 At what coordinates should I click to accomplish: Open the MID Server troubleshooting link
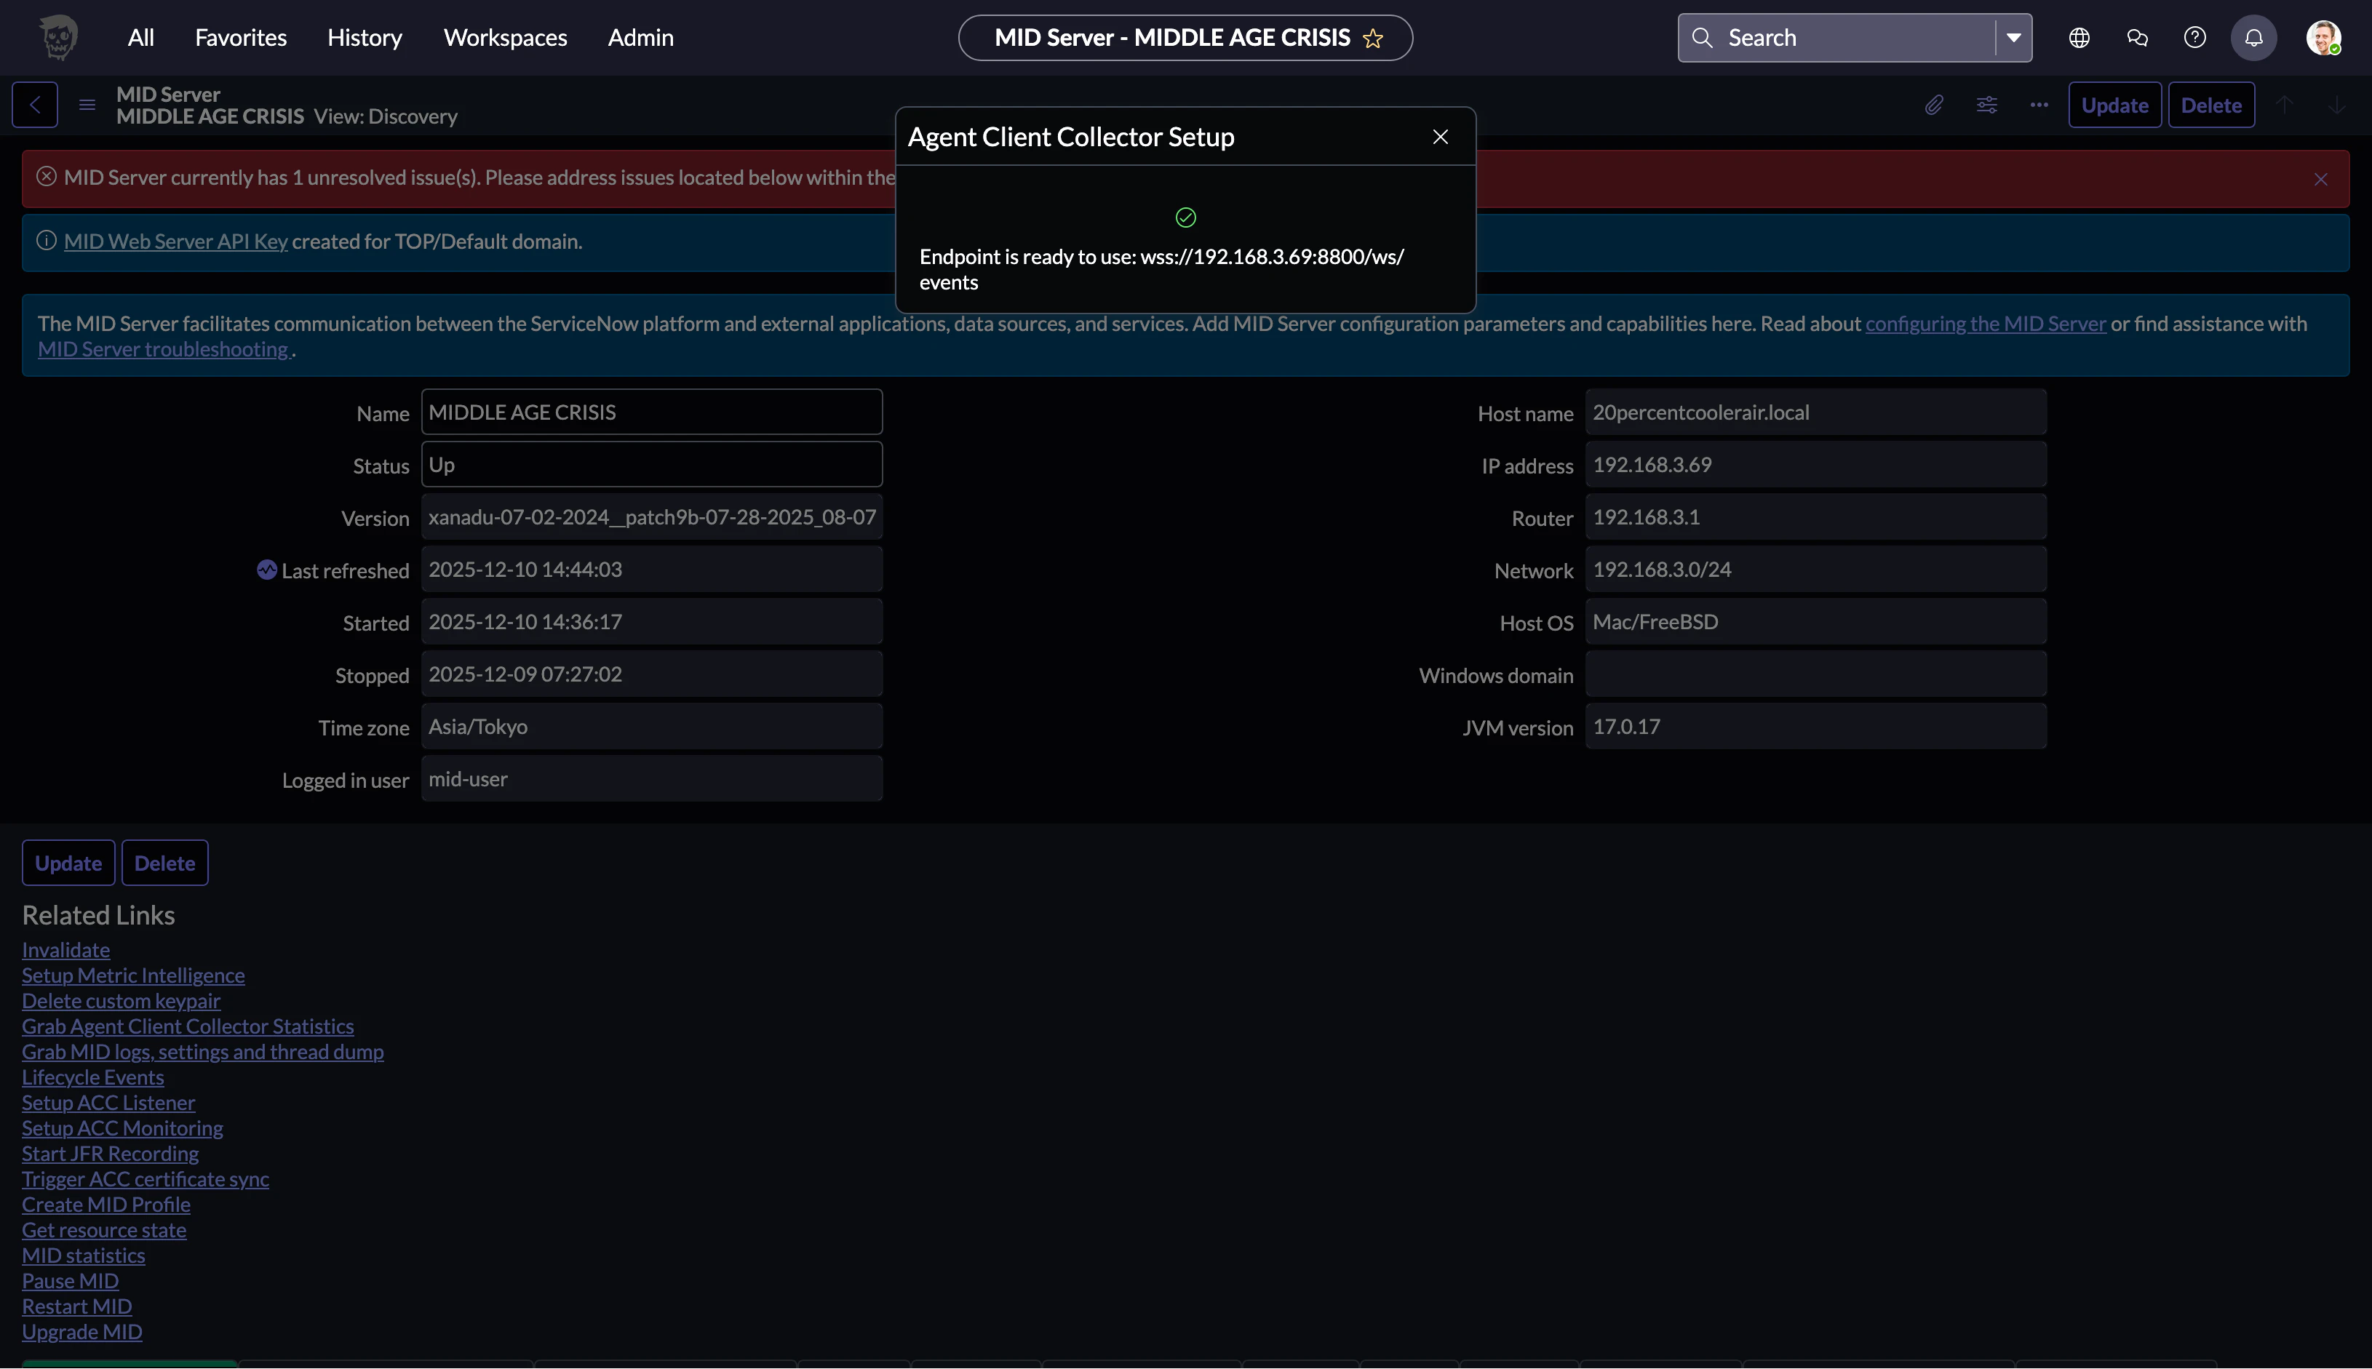tap(164, 349)
